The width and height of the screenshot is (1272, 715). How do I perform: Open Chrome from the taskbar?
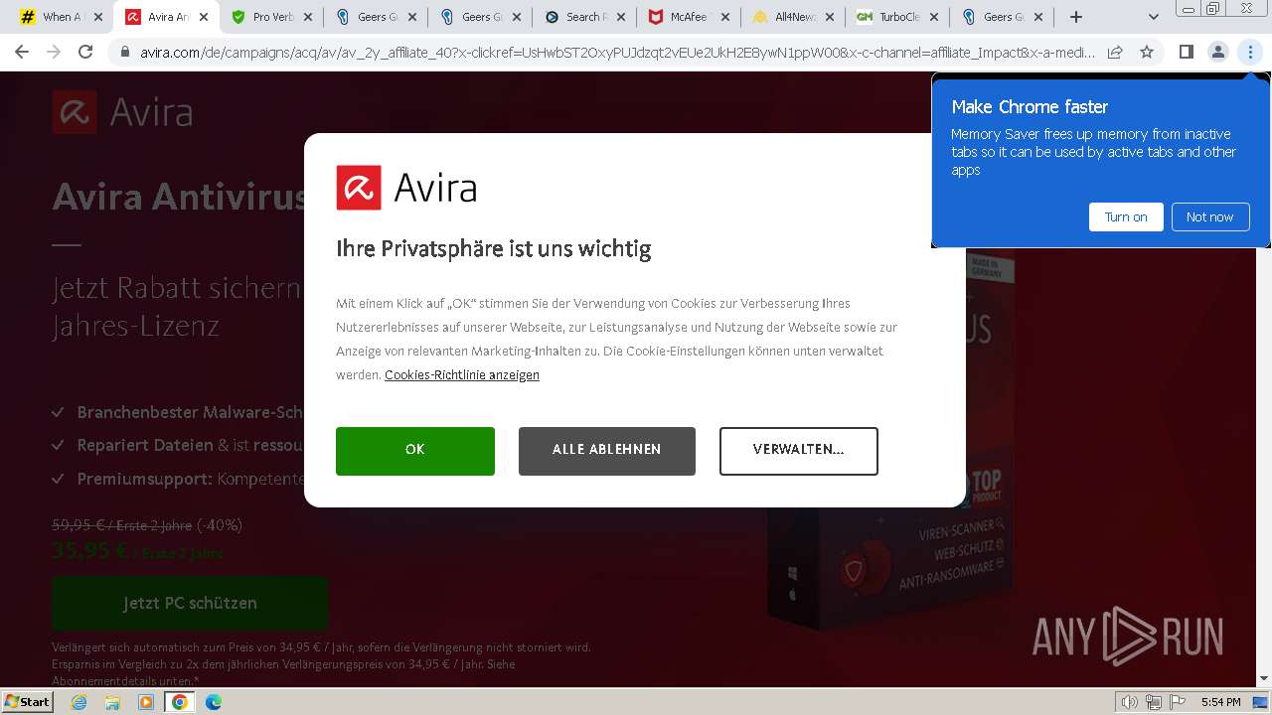[x=179, y=702]
